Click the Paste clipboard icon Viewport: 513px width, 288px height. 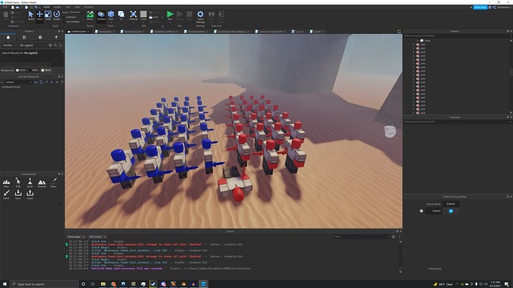click(5, 15)
